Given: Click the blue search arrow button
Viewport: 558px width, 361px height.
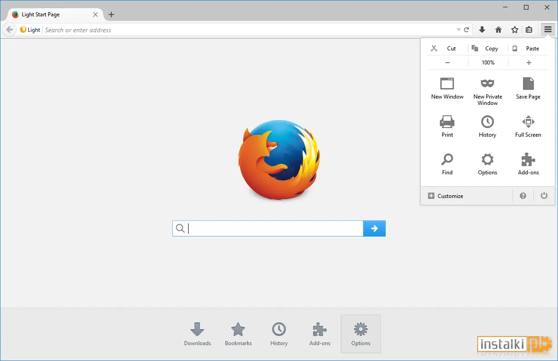Looking at the screenshot, I should (x=374, y=228).
